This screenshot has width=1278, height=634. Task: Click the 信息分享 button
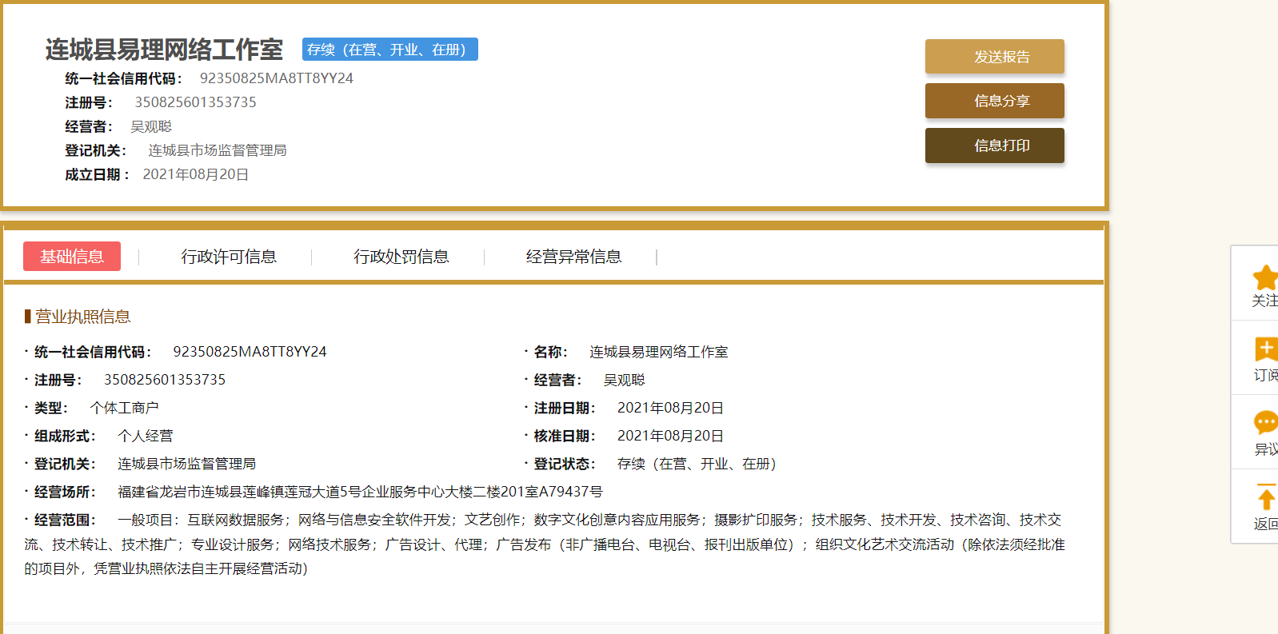pyautogui.click(x=995, y=101)
